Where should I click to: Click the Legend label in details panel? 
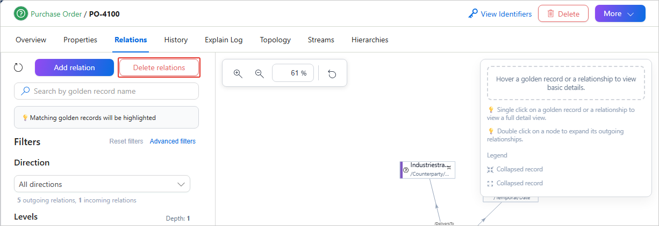pos(497,155)
